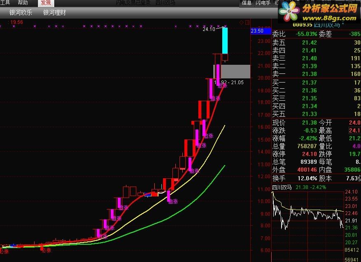Select the 买一 21.37 bid row

tap(316, 83)
